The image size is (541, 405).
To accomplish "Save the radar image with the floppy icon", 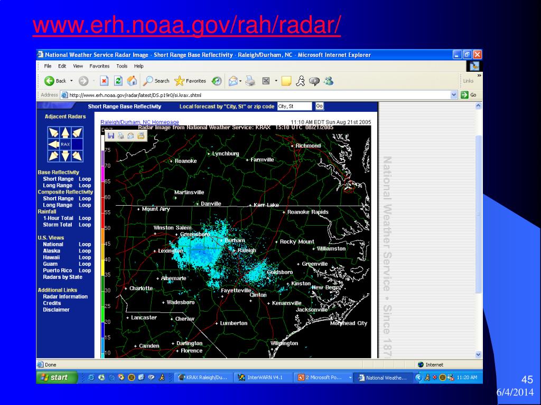I will [111, 136].
